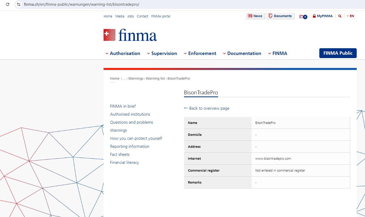Open the watchlist folder icon with counter
Screen dimensions: 365x217
coord(303,16)
